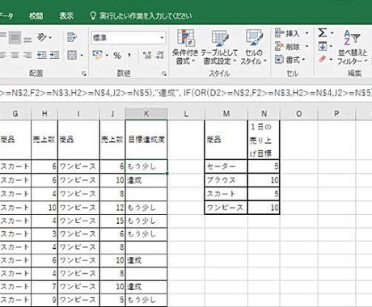Select column K header
Image resolution: width=372 pixels, height=307 pixels.
coord(146,114)
